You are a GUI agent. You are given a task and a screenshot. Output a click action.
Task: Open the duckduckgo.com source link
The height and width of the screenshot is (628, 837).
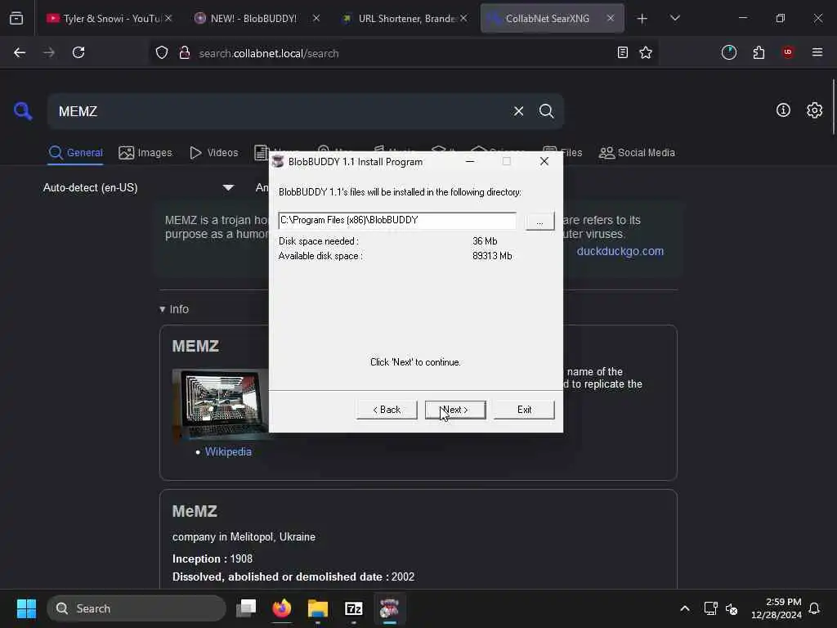[620, 252]
